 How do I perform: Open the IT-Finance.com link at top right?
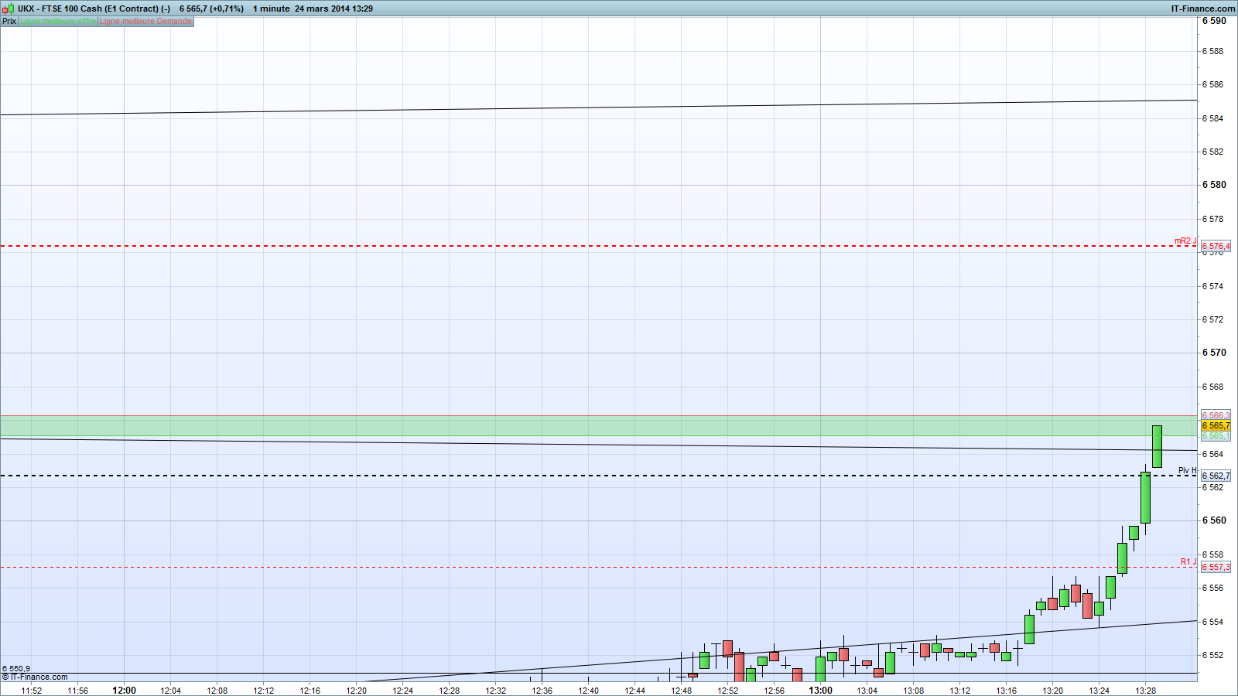tap(1203, 9)
